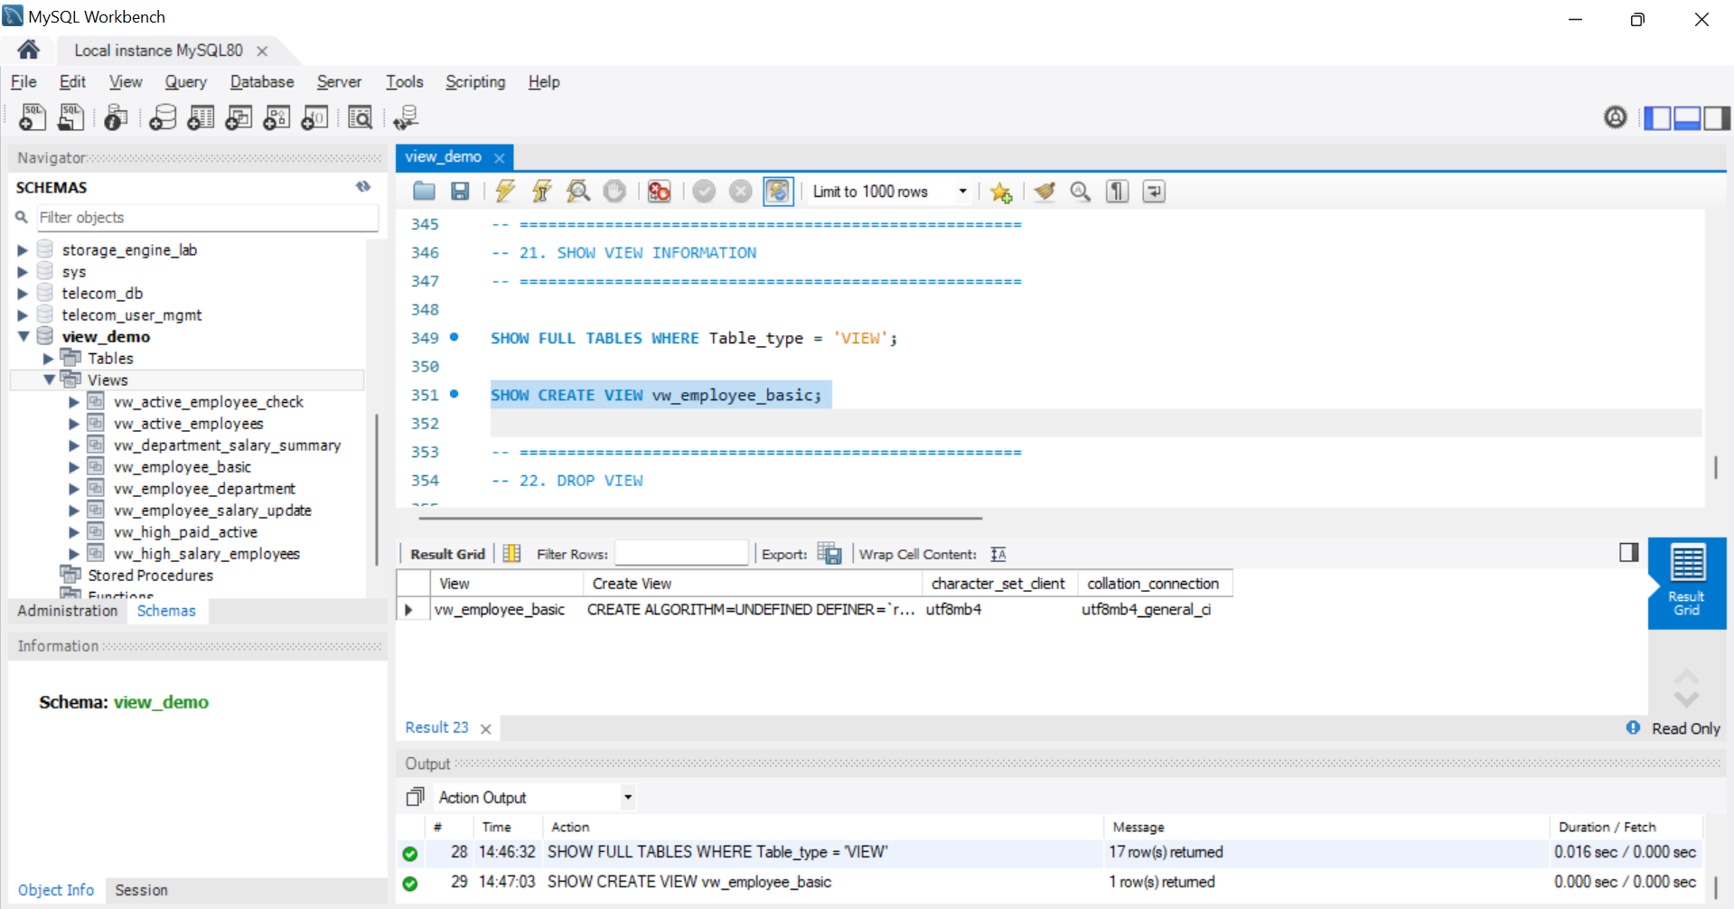
Task: Search table data icon
Action: pyautogui.click(x=360, y=117)
